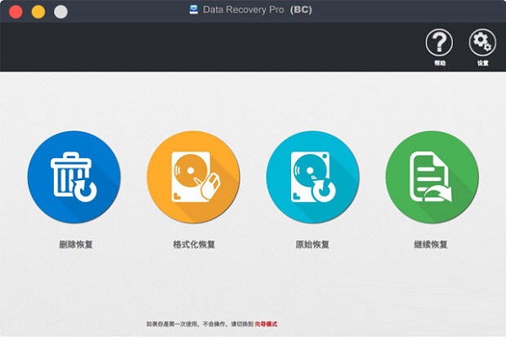
Task: Open the 删除恢复 trash can recovery icon
Action: pyautogui.click(x=74, y=177)
